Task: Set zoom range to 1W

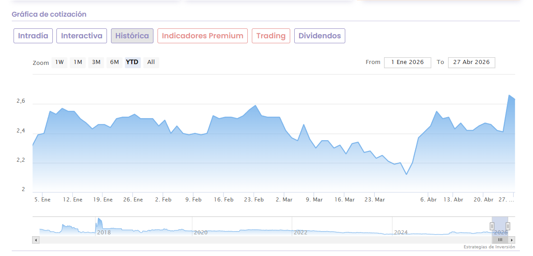Action: tap(60, 62)
